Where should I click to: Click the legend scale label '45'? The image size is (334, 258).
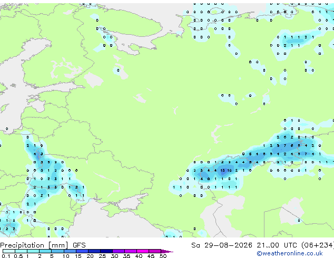(x=151, y=256)
